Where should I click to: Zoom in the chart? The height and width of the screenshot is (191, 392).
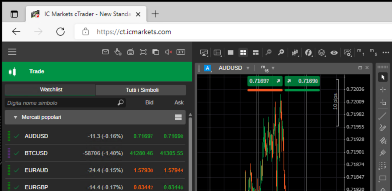coord(281,52)
